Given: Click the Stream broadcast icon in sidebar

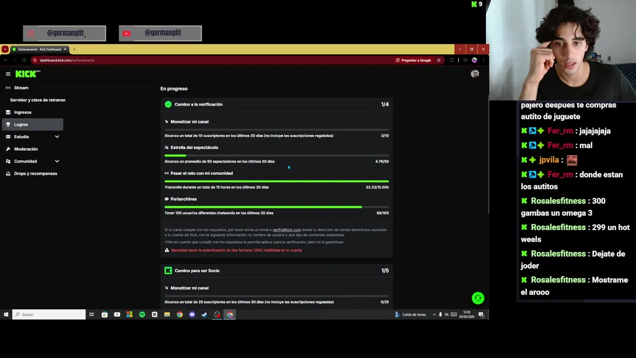Looking at the screenshot, I should pos(8,88).
